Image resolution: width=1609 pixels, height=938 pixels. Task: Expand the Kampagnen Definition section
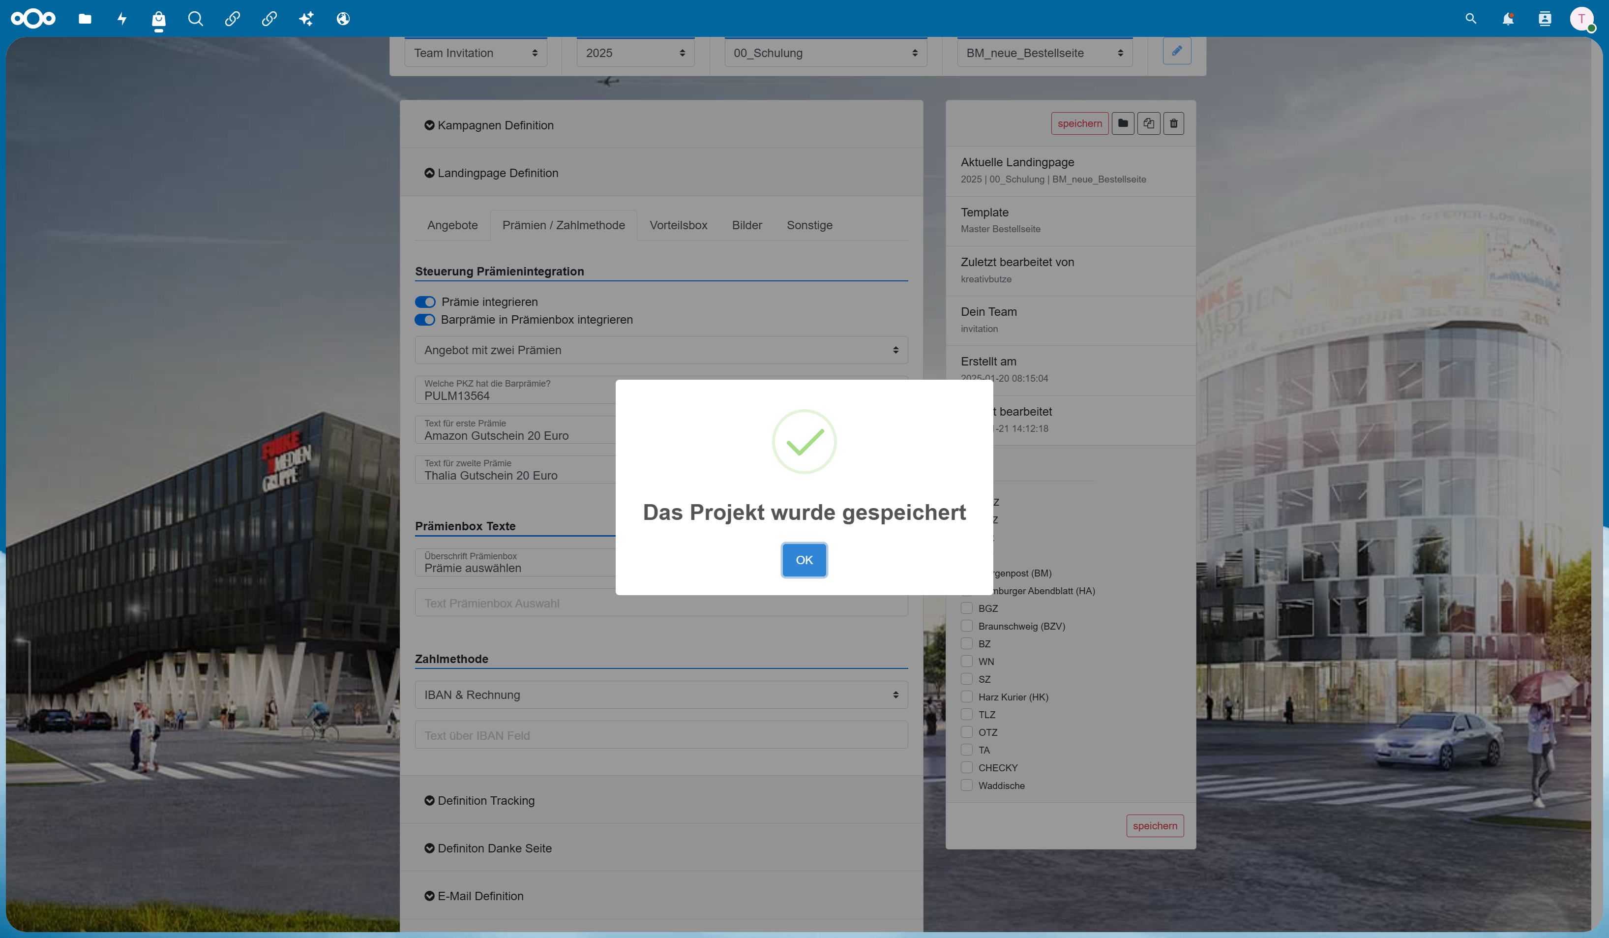[489, 125]
